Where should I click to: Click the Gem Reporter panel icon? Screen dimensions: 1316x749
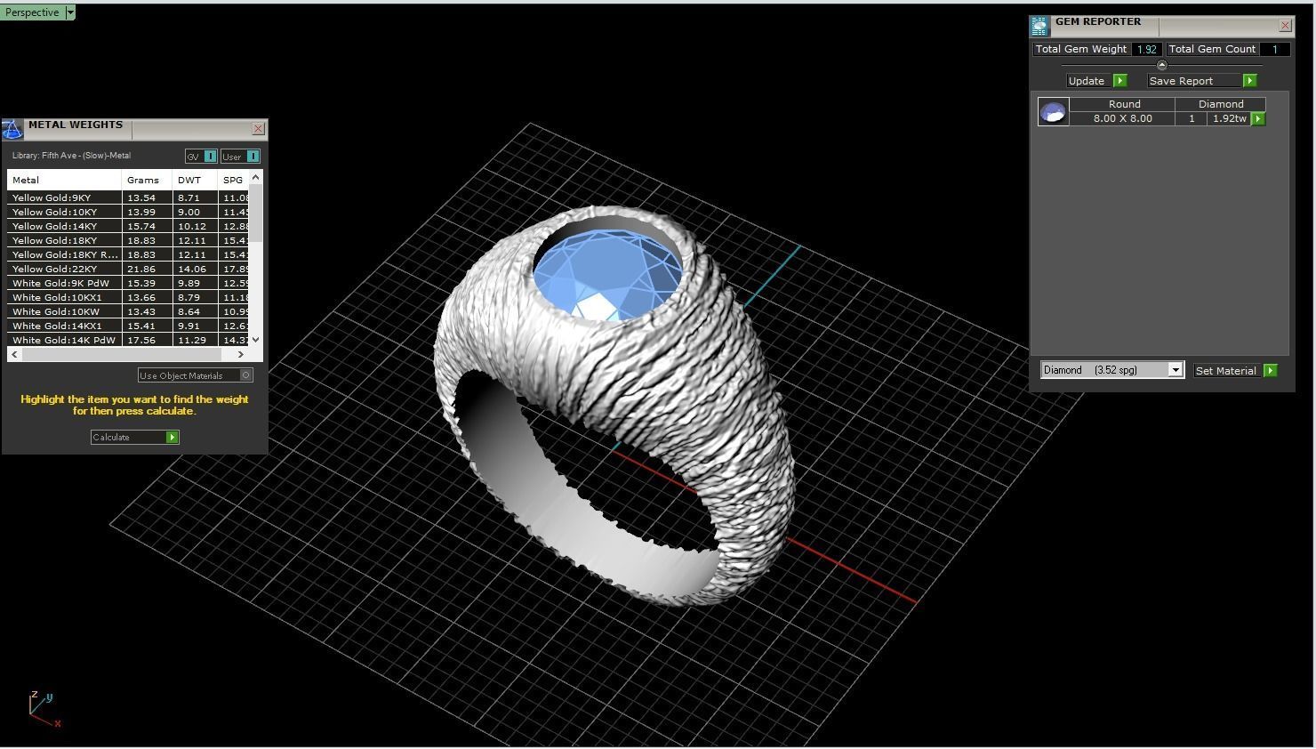(1039, 26)
